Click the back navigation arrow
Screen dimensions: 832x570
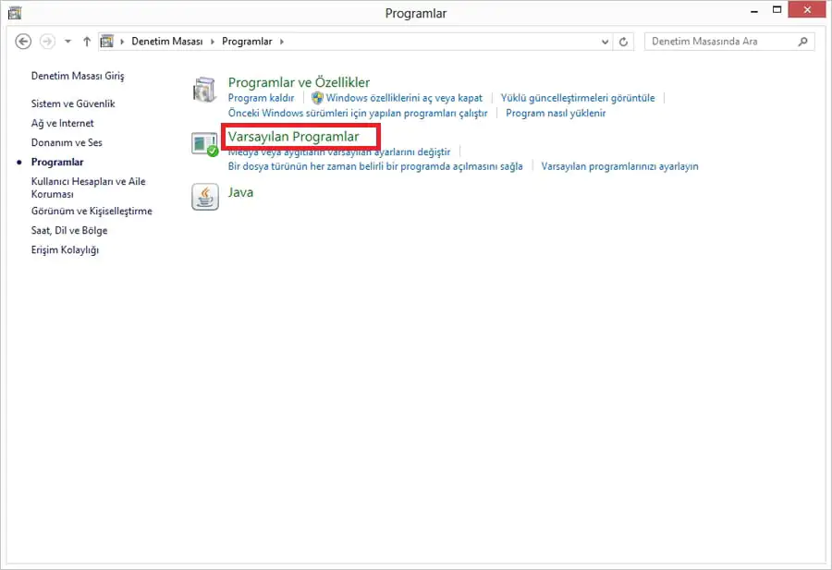click(x=22, y=42)
